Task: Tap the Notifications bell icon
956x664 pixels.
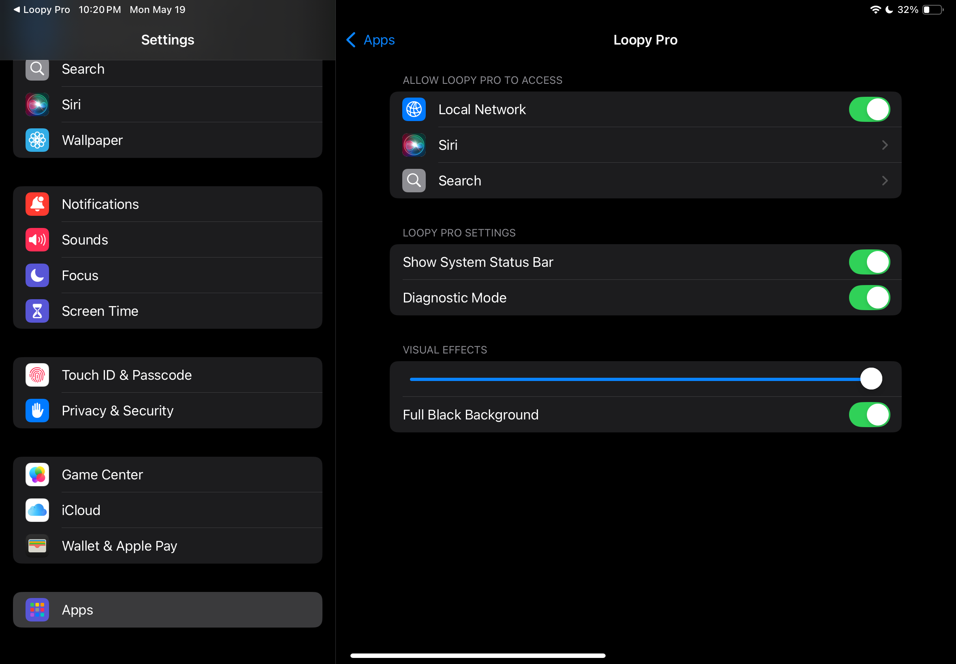Action: pyautogui.click(x=37, y=204)
